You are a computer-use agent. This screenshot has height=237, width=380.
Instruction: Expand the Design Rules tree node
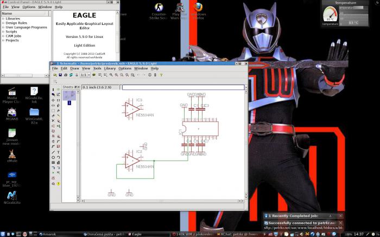(3, 23)
